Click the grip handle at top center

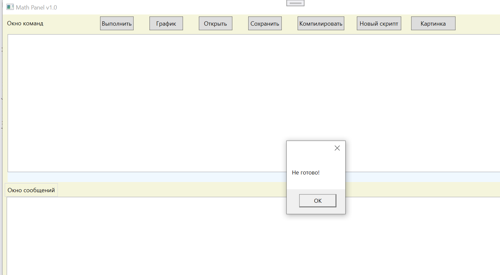pyautogui.click(x=295, y=3)
